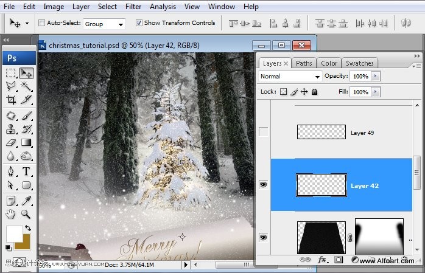Open the Filter menu
425x273 pixels.
coord(133,7)
